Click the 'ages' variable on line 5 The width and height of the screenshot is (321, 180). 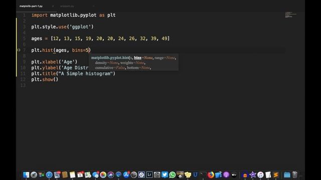(37, 38)
